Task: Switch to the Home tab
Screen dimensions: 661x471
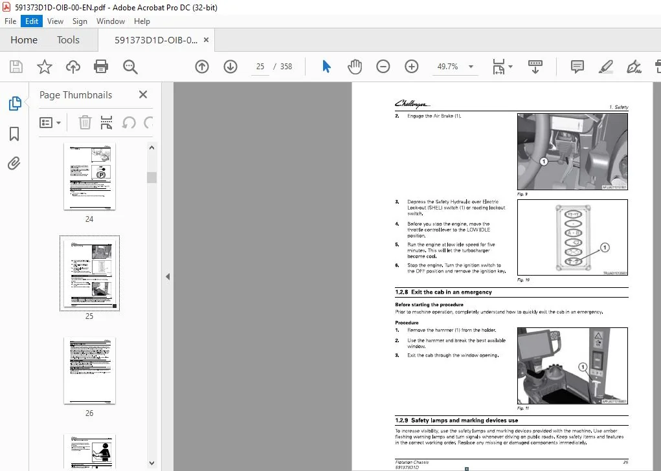Action: pyautogui.click(x=24, y=40)
